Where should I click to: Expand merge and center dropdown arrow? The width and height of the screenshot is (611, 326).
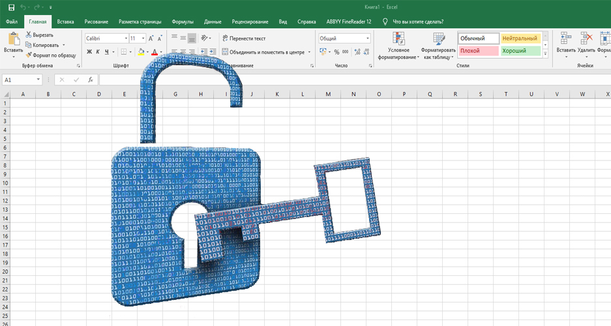309,52
